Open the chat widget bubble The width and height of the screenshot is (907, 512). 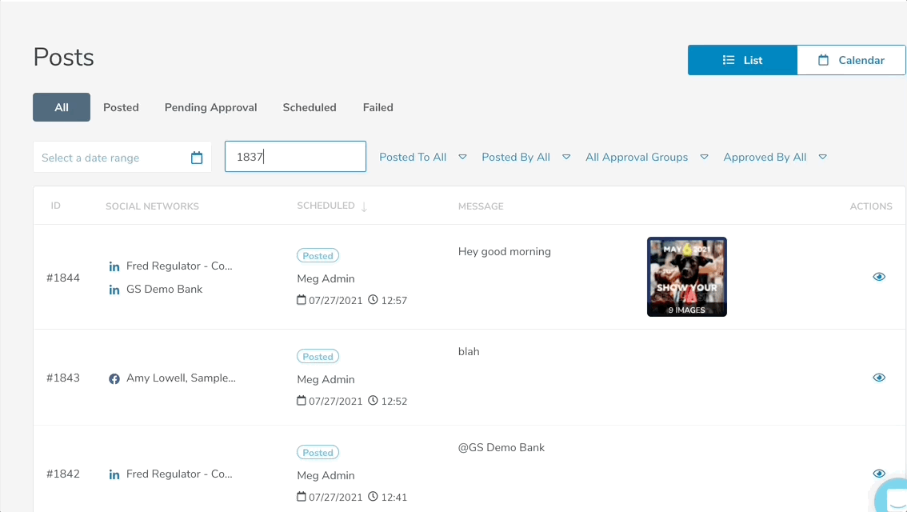tap(893, 498)
